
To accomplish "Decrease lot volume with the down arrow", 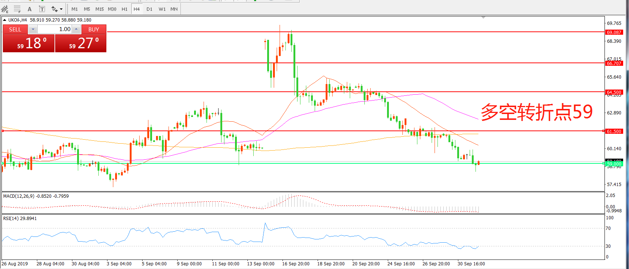I will tap(33, 29).
